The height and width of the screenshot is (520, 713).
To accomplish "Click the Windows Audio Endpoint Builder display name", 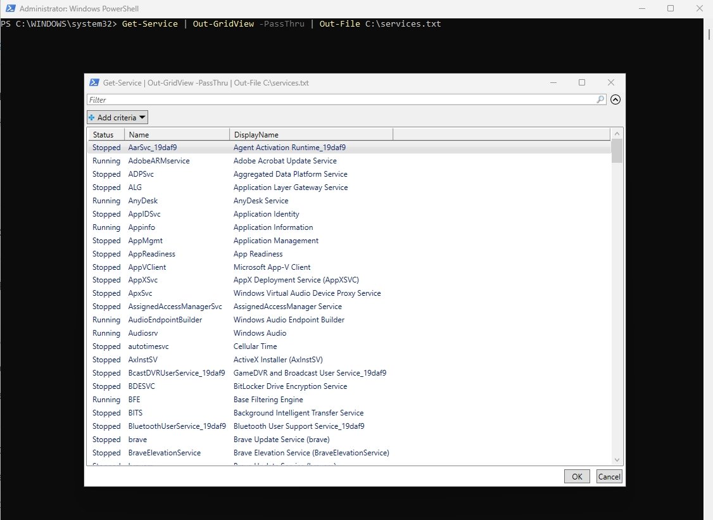I will 289,320.
